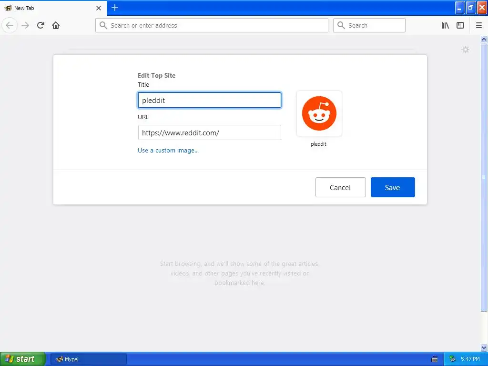488x366 pixels.
Task: Close the Mypal browser window
Action: (482, 8)
